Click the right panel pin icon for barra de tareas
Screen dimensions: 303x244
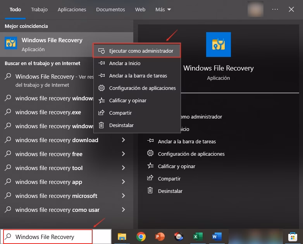pyautogui.click(x=150, y=141)
